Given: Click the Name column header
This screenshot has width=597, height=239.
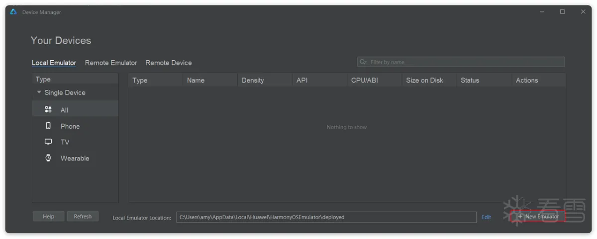Looking at the screenshot, I should 210,80.
